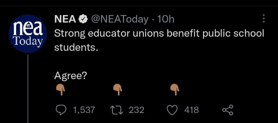278x123 pixels.
Task: Click the 232 retweet count
Action: coord(136,110)
